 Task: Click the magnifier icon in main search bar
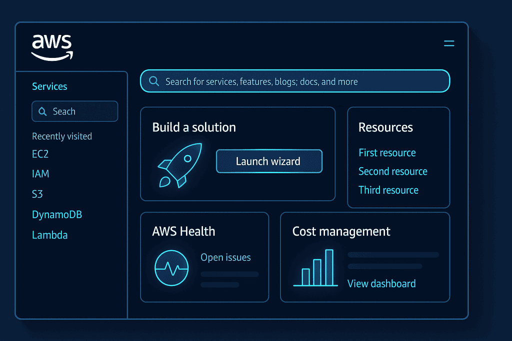[x=154, y=81]
